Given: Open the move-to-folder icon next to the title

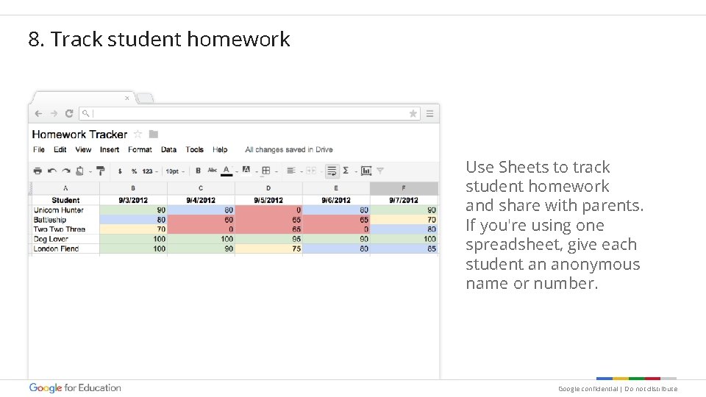Looking at the screenshot, I should coord(153,134).
